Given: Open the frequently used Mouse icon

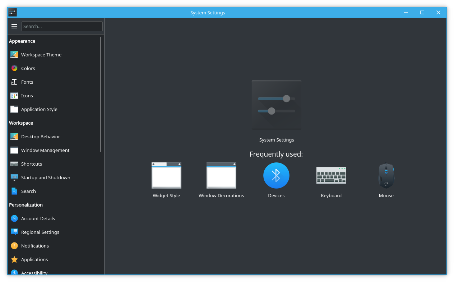Looking at the screenshot, I should point(386,175).
